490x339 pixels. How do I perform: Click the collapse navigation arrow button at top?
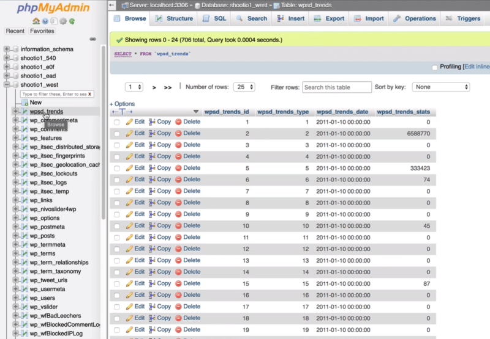tap(111, 5)
